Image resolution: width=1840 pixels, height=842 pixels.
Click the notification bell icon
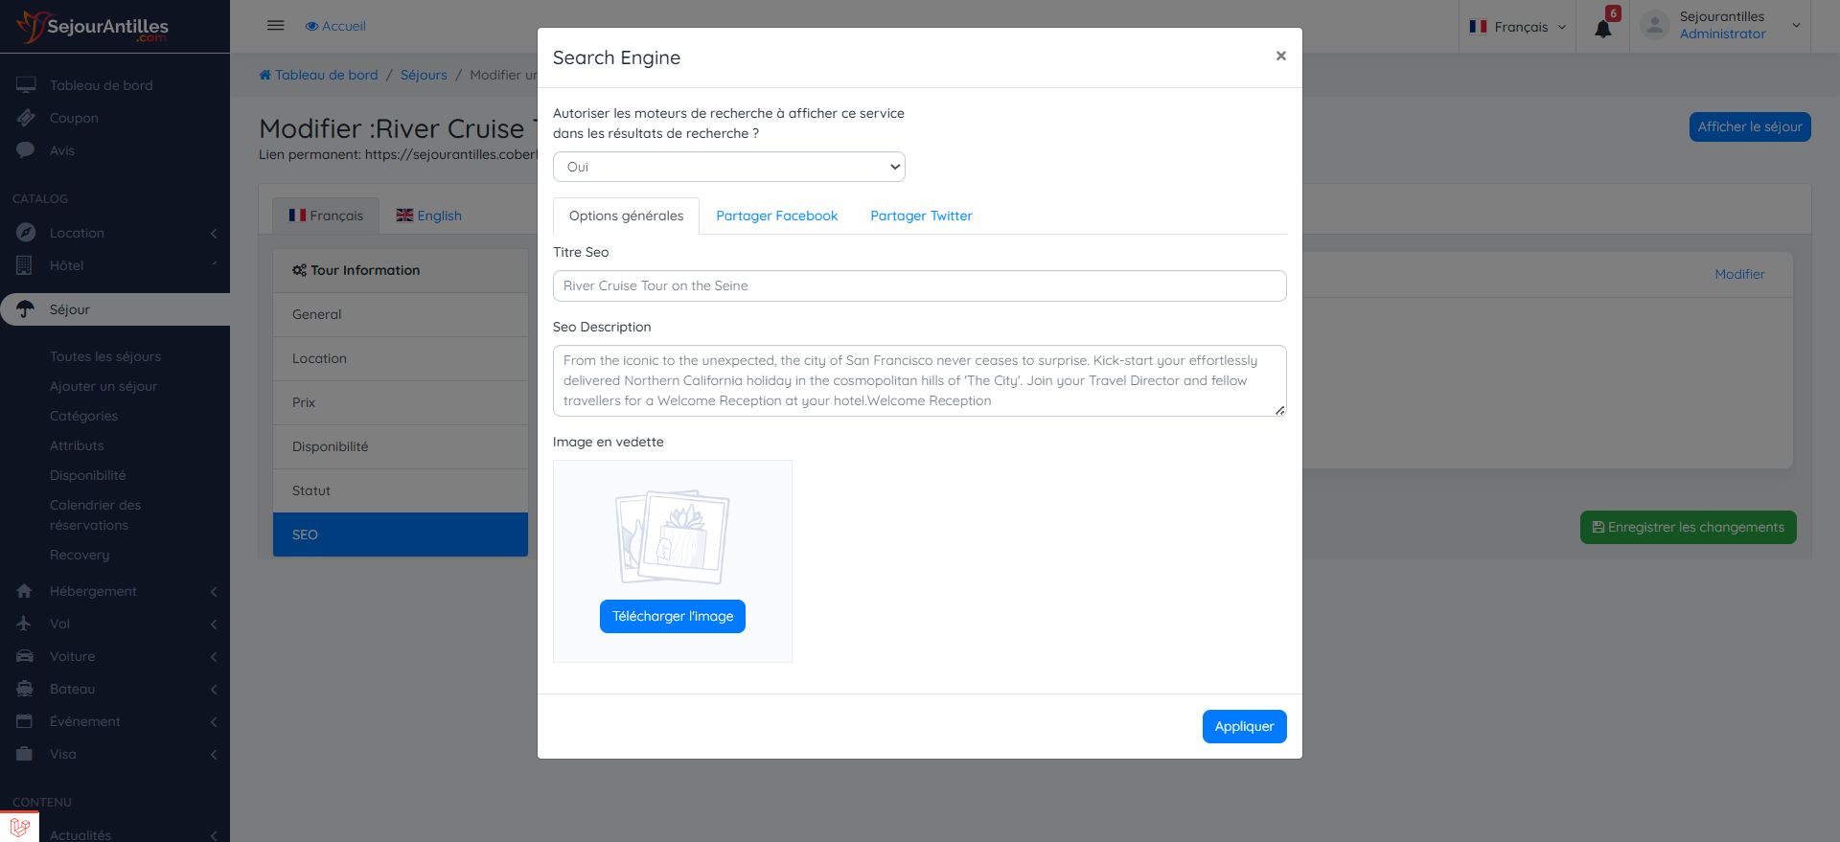pyautogui.click(x=1602, y=29)
